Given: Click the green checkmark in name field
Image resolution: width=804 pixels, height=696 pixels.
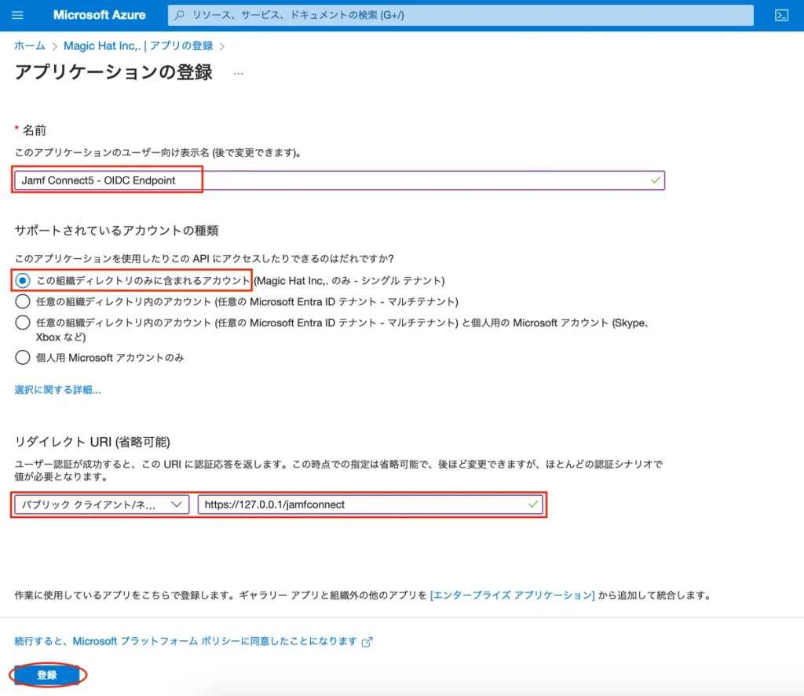Looking at the screenshot, I should pos(655,180).
